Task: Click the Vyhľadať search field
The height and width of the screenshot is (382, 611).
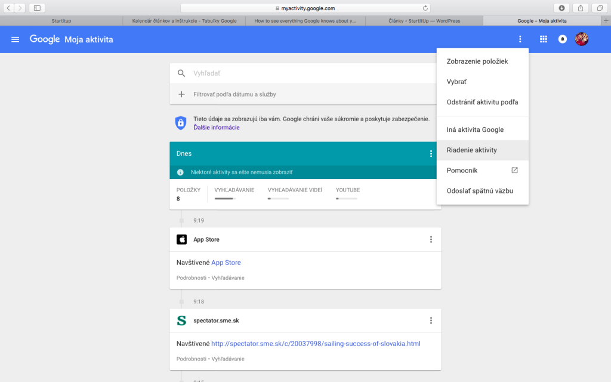Action: click(x=303, y=73)
